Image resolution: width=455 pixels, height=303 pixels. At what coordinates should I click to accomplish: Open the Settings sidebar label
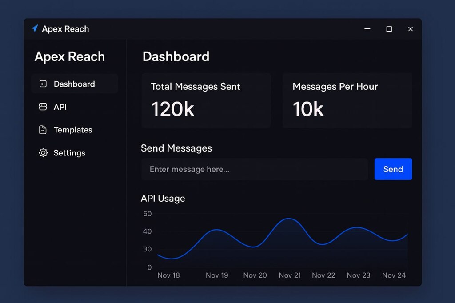click(x=69, y=153)
